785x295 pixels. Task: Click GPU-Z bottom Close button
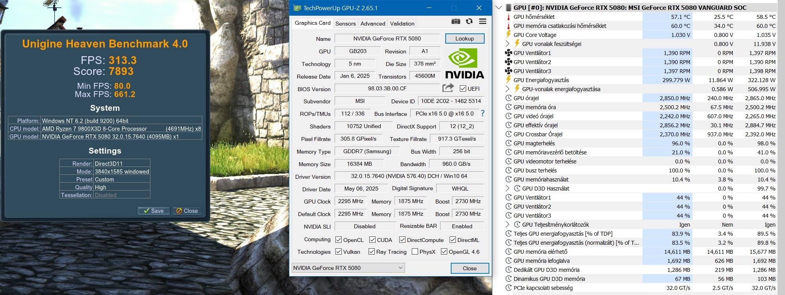click(x=470, y=268)
